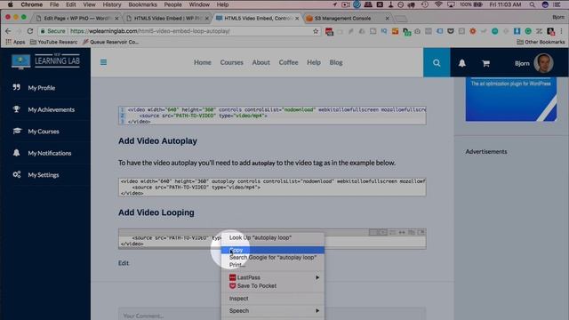This screenshot has width=569, height=320.
Task: Open YouTube Research bookmark folder
Action: pyautogui.click(x=53, y=42)
